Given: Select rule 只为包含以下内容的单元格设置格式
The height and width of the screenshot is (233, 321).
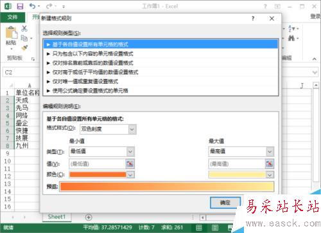Looking at the screenshot, I should click(x=160, y=53).
